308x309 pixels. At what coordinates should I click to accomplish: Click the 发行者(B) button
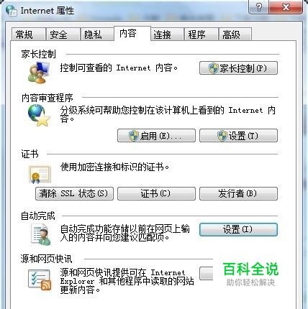pos(238,193)
